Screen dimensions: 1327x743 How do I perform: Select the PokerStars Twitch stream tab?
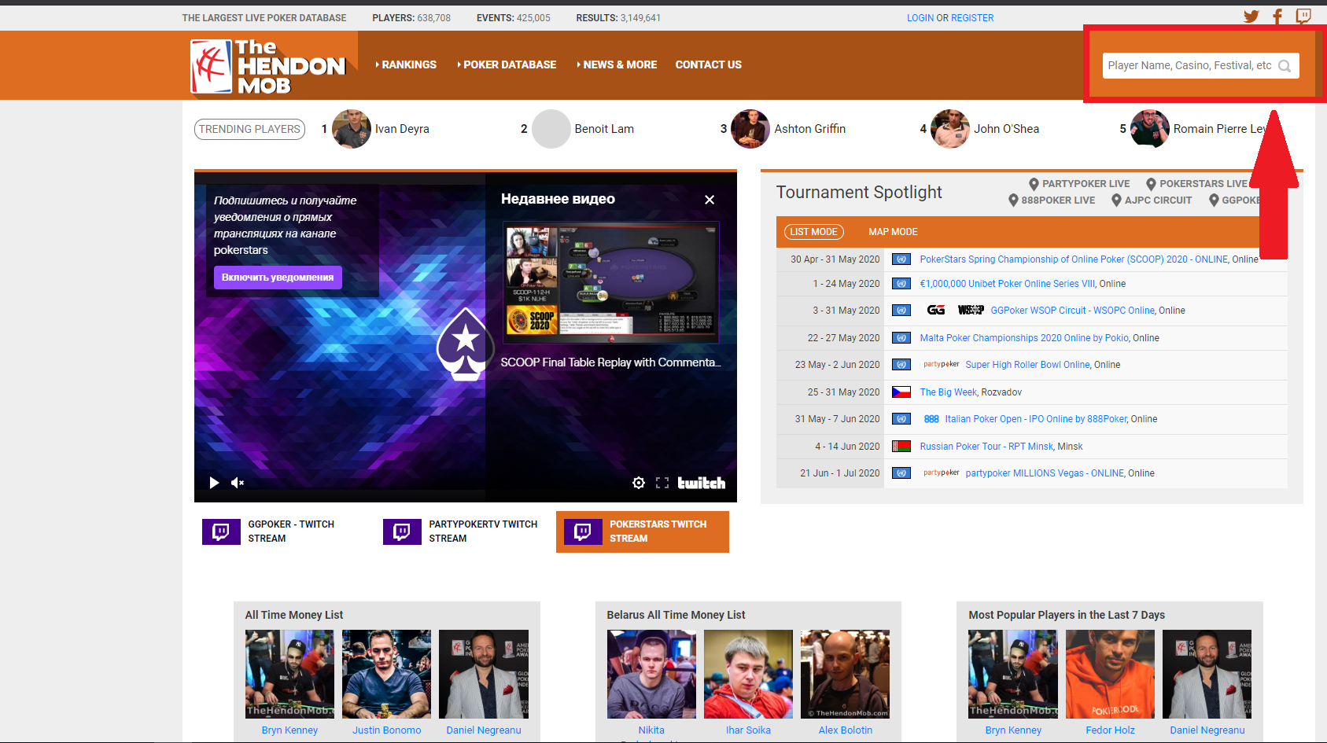(643, 532)
